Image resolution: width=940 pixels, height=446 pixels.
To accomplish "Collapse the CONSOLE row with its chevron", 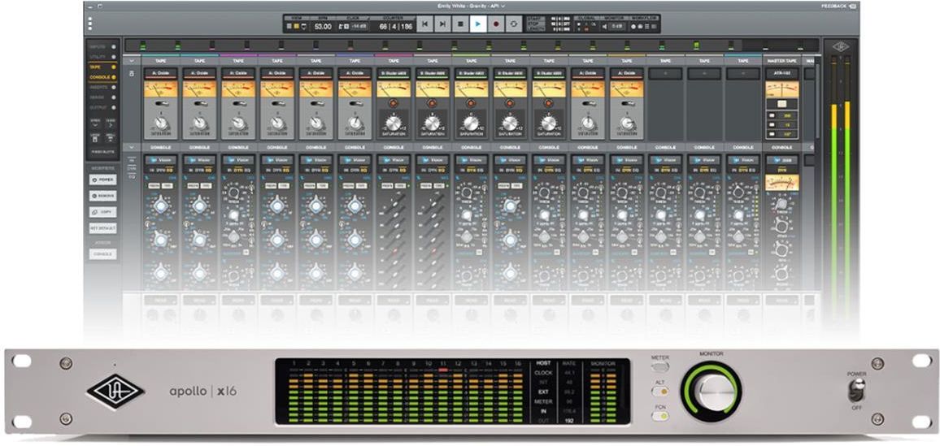I will [132, 147].
